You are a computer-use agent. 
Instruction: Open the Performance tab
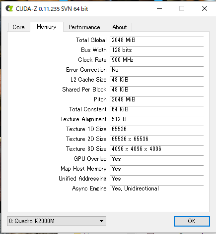tap(84, 27)
